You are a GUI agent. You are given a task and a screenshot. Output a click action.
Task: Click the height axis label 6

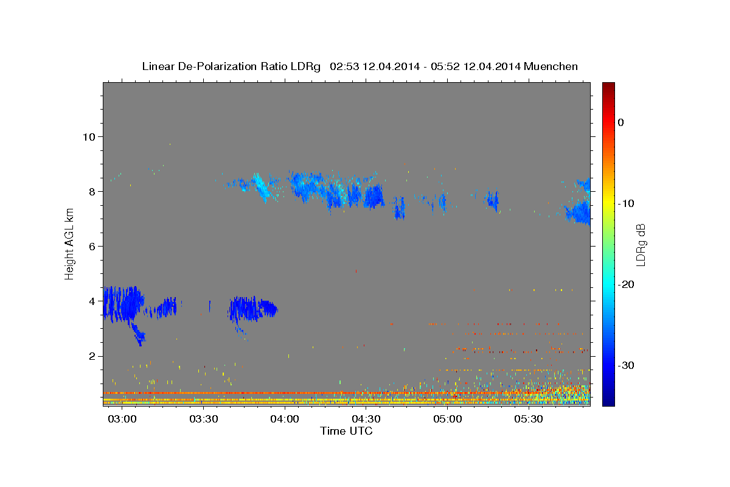click(x=92, y=246)
